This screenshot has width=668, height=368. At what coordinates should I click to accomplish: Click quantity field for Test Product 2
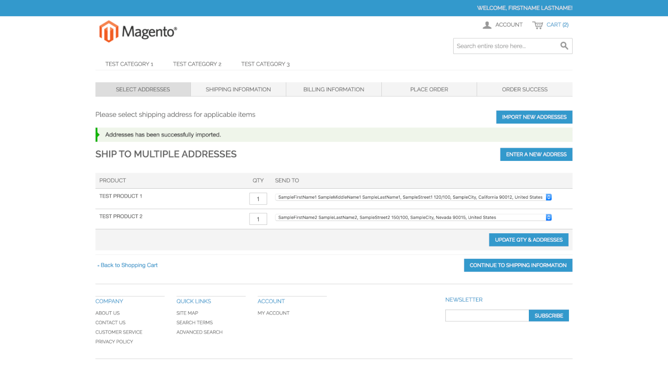tap(258, 219)
